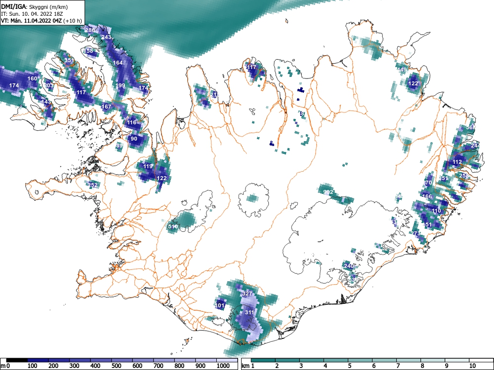Click the visibility value '252' on the map

[x=93, y=185]
